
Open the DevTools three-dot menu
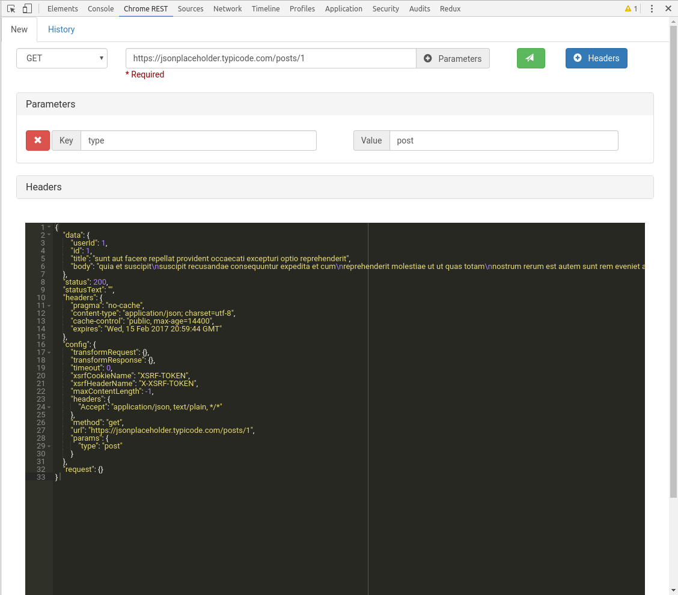(652, 8)
